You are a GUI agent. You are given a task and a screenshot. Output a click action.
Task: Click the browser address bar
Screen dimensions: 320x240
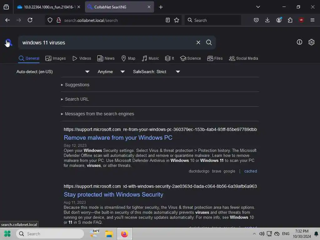click(x=114, y=20)
